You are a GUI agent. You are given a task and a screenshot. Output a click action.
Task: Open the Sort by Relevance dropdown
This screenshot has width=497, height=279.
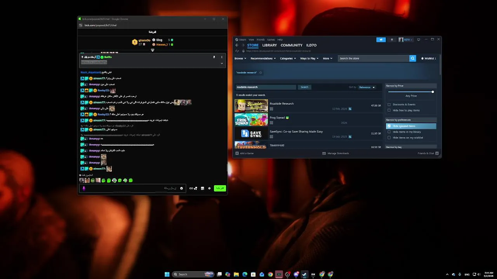coord(367,87)
